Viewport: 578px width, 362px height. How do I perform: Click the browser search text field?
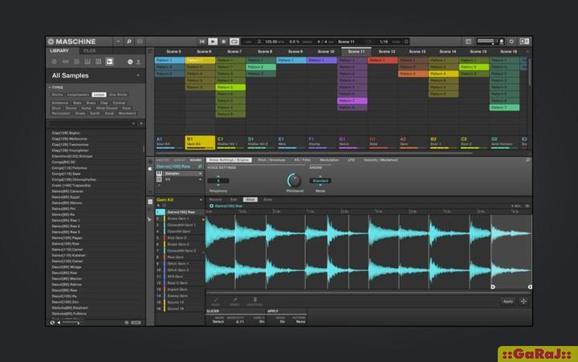click(90, 123)
